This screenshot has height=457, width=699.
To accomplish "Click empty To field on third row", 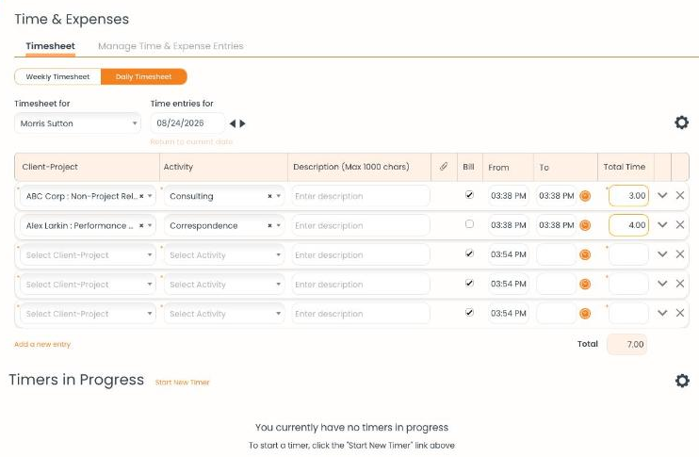I will [556, 254].
